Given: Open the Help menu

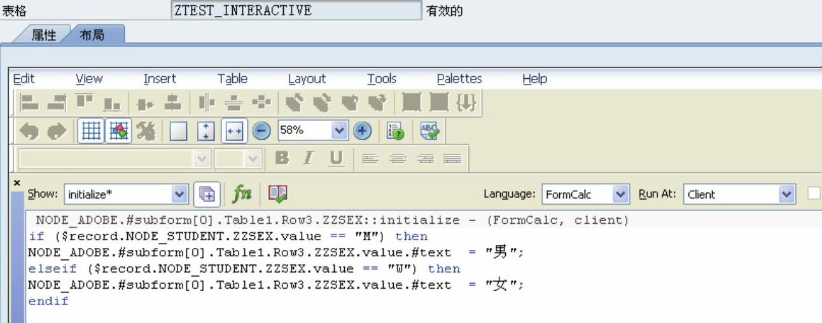Looking at the screenshot, I should click(x=534, y=79).
